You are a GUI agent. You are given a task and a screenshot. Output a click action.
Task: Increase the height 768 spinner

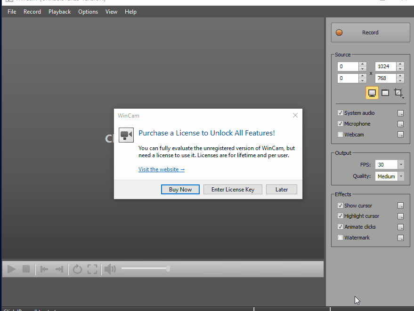click(400, 76)
